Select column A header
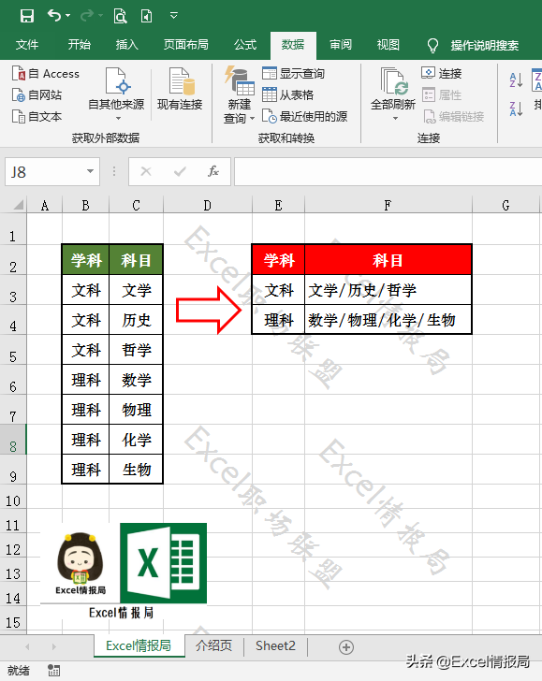The image size is (542, 681). pos(44,205)
